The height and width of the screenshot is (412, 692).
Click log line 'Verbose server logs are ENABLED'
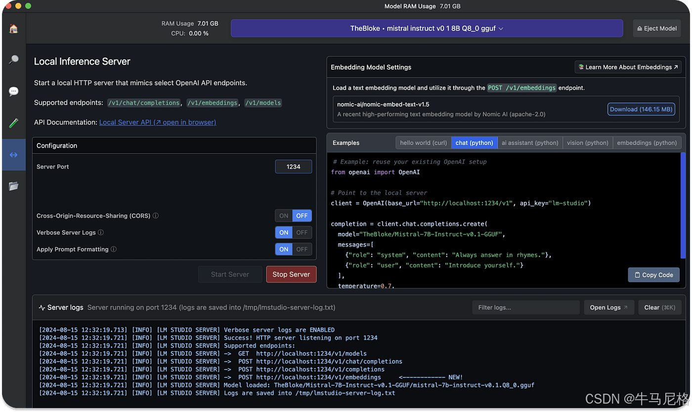187,330
